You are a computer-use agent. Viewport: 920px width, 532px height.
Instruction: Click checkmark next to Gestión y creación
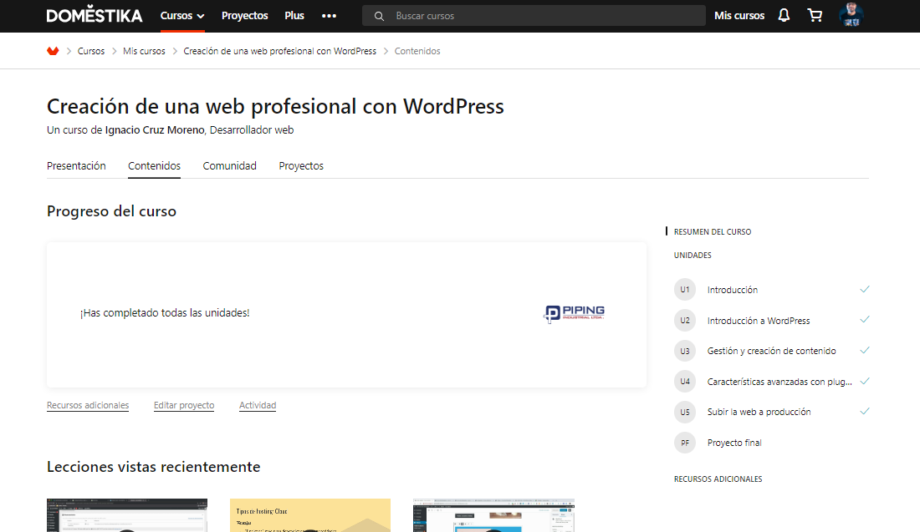864,351
